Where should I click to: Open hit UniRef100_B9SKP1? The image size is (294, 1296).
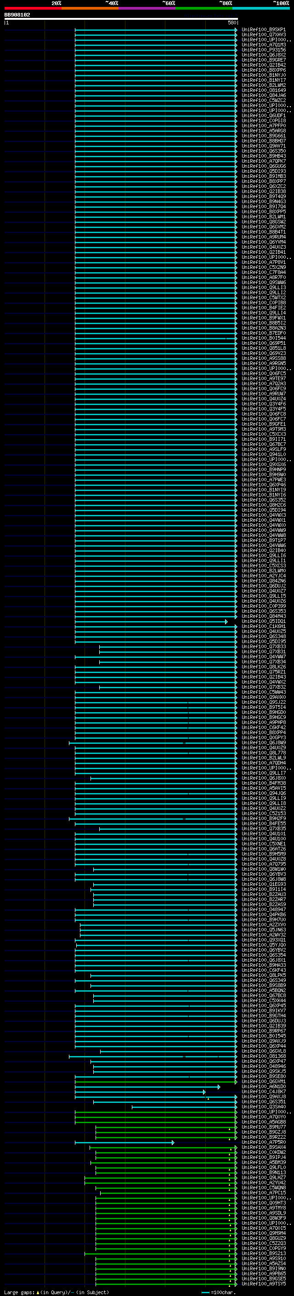264,30
